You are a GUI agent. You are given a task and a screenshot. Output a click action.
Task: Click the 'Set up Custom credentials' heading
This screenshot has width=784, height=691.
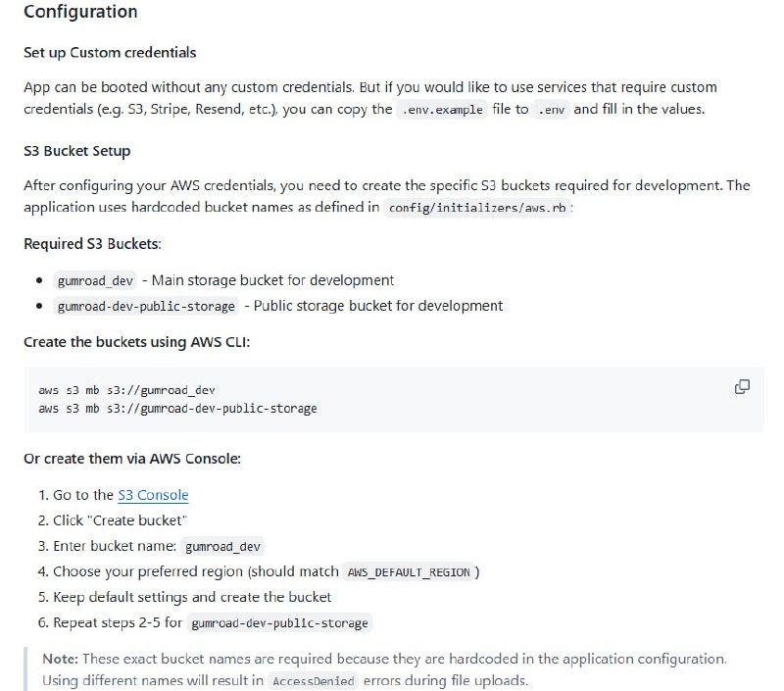[x=110, y=52]
